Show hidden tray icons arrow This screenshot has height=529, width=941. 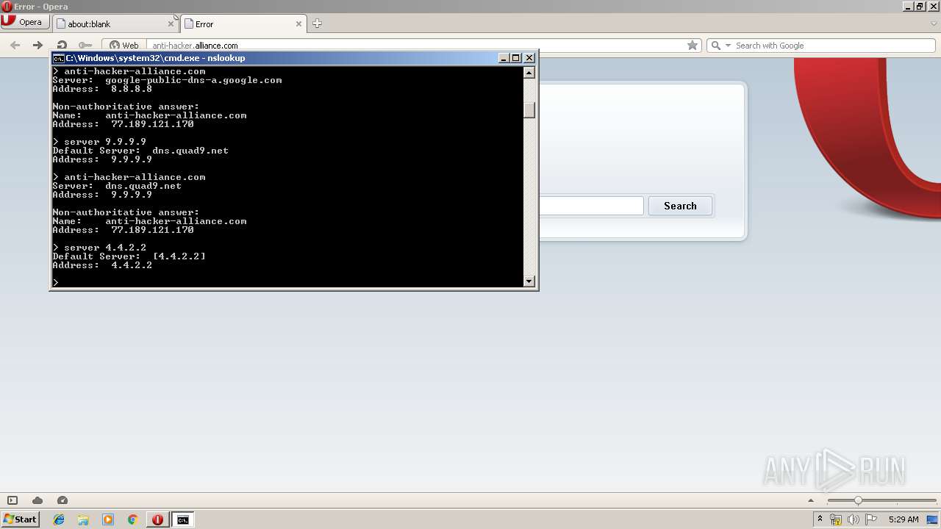click(x=820, y=519)
